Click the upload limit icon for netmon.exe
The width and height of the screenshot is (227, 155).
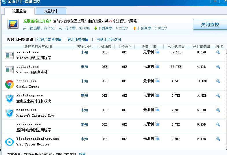pyautogui.click(x=157, y=109)
